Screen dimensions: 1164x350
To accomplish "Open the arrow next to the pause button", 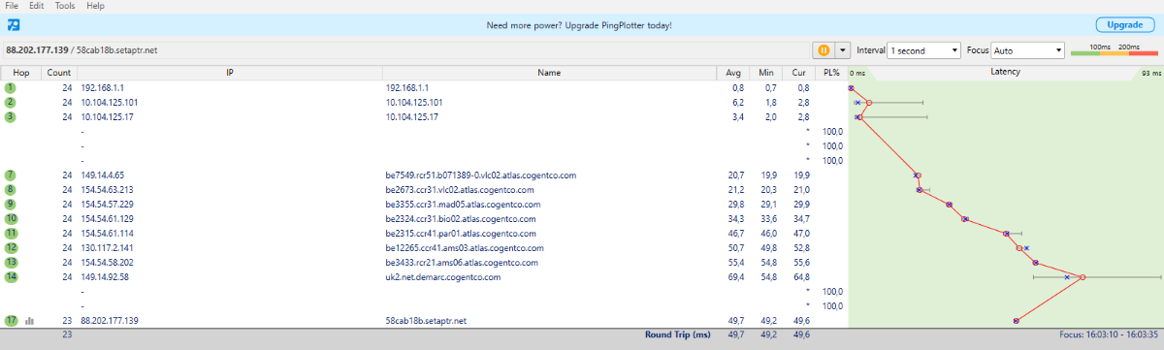I will coord(842,49).
